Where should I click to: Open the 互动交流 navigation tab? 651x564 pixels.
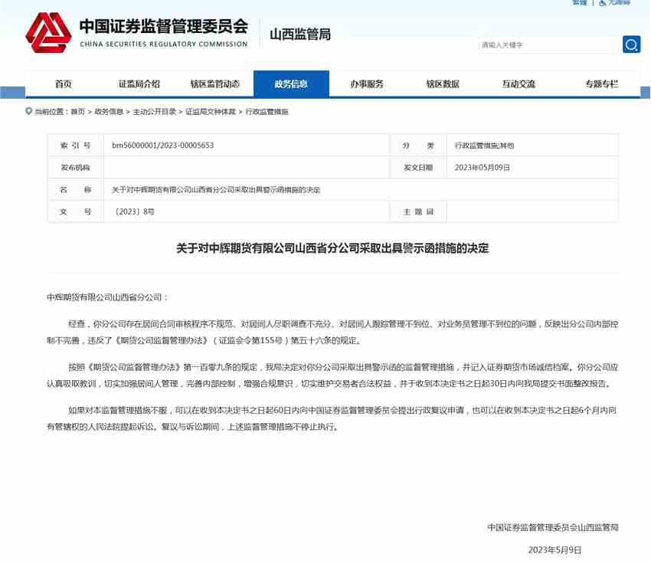click(519, 84)
